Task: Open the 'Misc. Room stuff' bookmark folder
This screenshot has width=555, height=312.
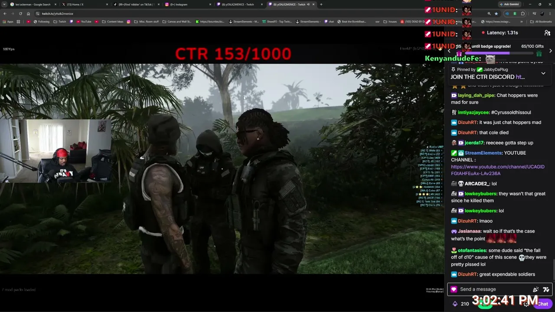Action: coord(146,22)
